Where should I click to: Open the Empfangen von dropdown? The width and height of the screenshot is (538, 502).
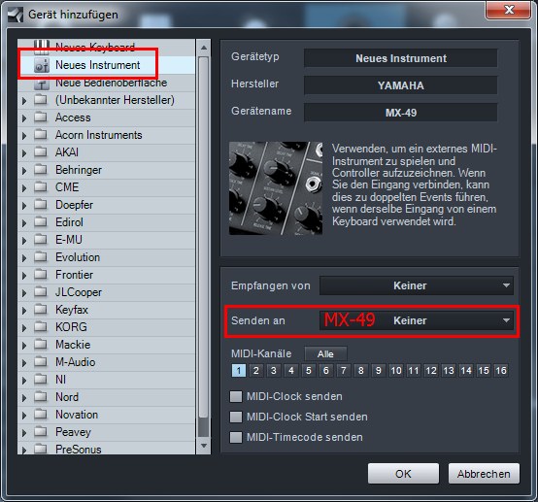[x=417, y=285]
